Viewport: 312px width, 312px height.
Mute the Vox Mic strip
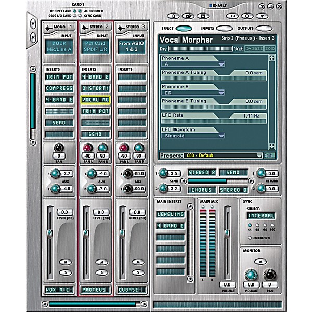pos(66,262)
